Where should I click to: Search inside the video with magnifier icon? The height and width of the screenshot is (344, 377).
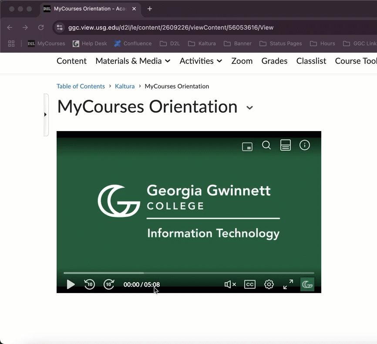pos(266,145)
